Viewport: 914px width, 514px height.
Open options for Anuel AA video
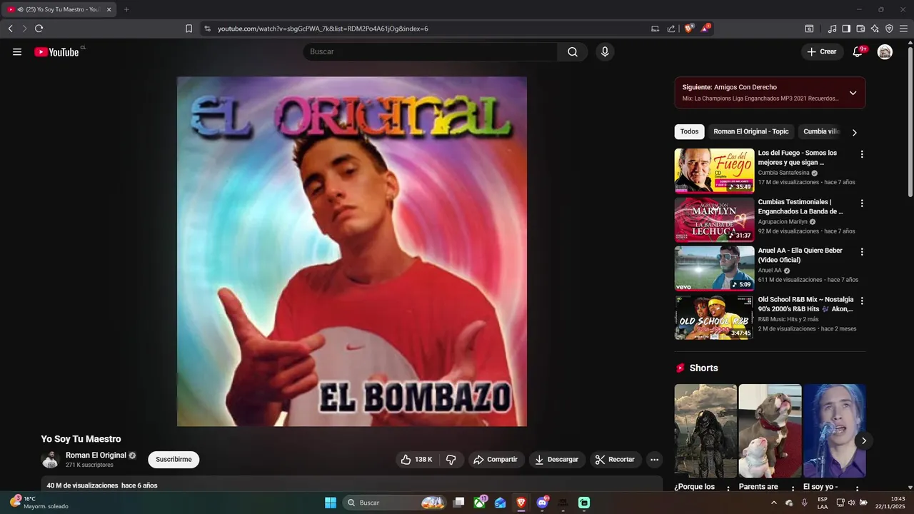tap(862, 252)
